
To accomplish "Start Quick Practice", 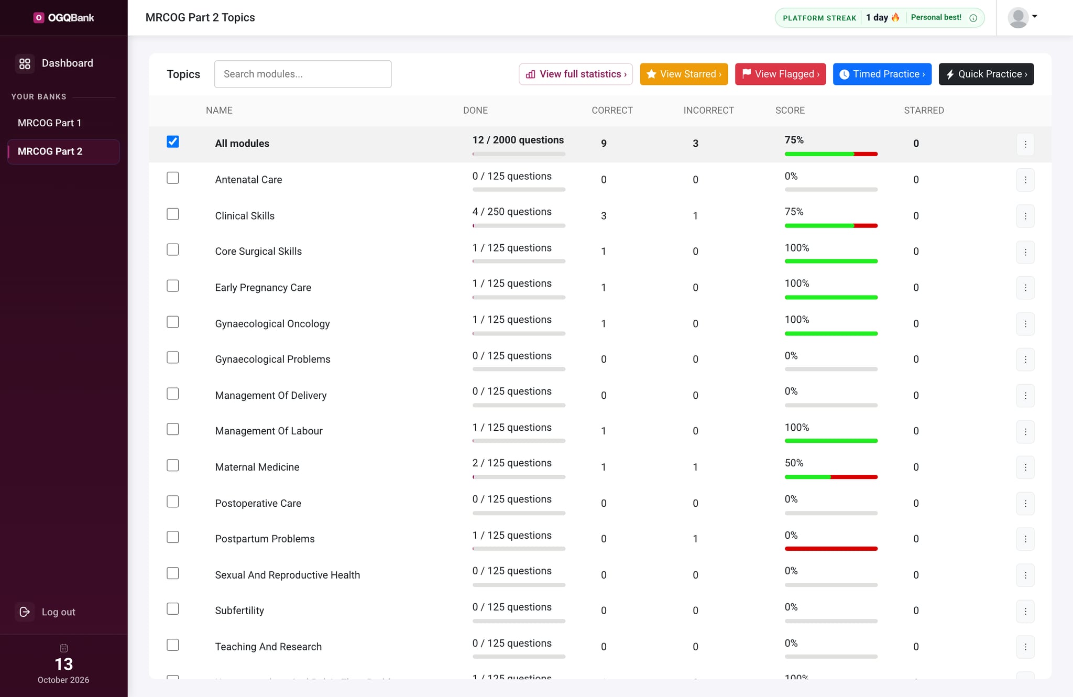I will pos(986,74).
